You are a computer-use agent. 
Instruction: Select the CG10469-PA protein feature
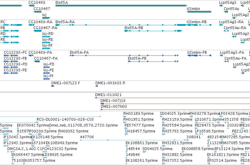coord(31,55)
